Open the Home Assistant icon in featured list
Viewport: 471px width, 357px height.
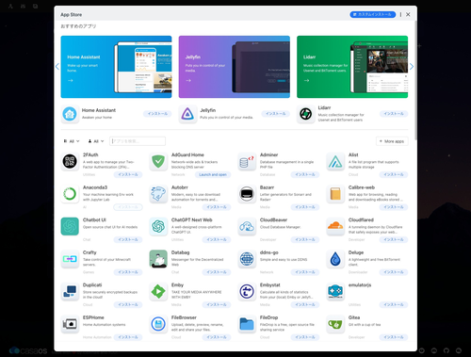(70, 114)
